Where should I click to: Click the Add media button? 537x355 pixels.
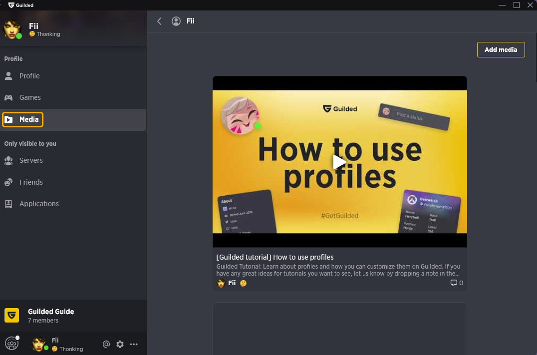(x=501, y=50)
